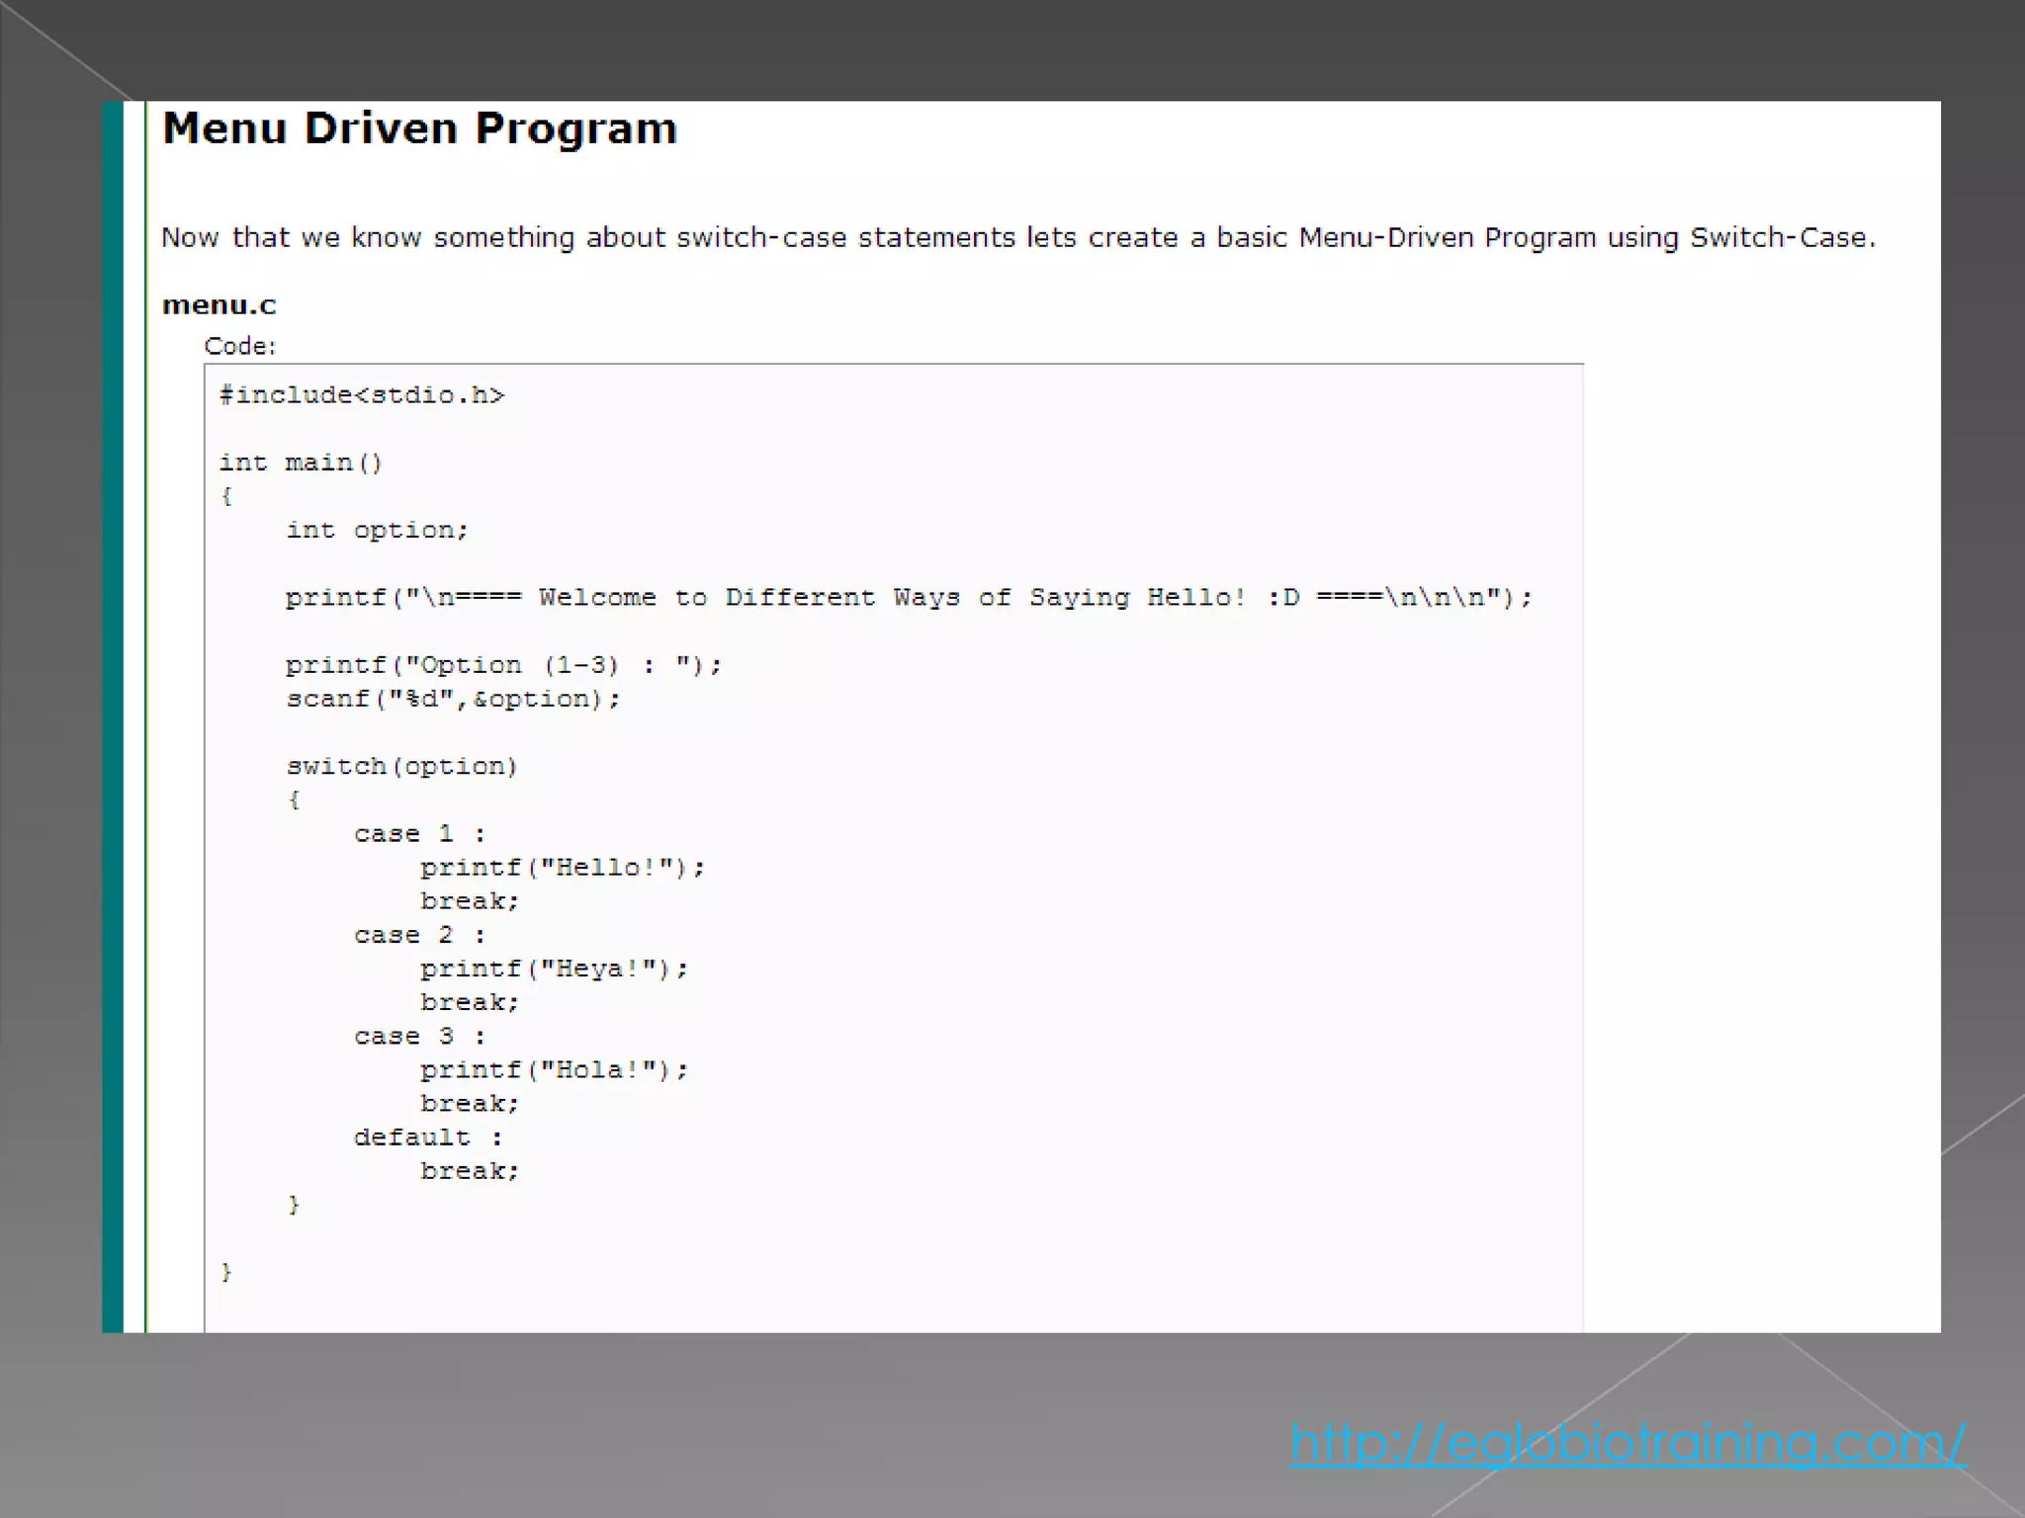The height and width of the screenshot is (1518, 2025).
Task: Click the 'Code:' label above the box
Action: 239,346
